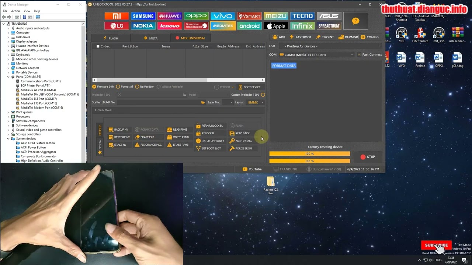Image resolution: width=472 pixels, height=265 pixels.
Task: Toggle the Fast Connect checkbox
Action: click(x=359, y=54)
